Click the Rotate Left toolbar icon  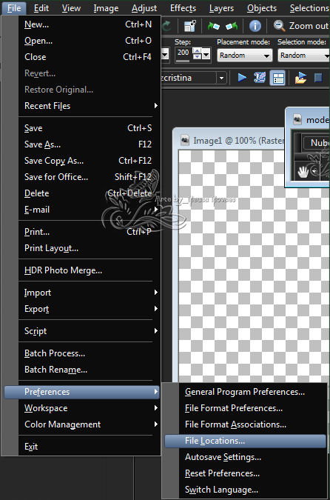[x=213, y=26]
